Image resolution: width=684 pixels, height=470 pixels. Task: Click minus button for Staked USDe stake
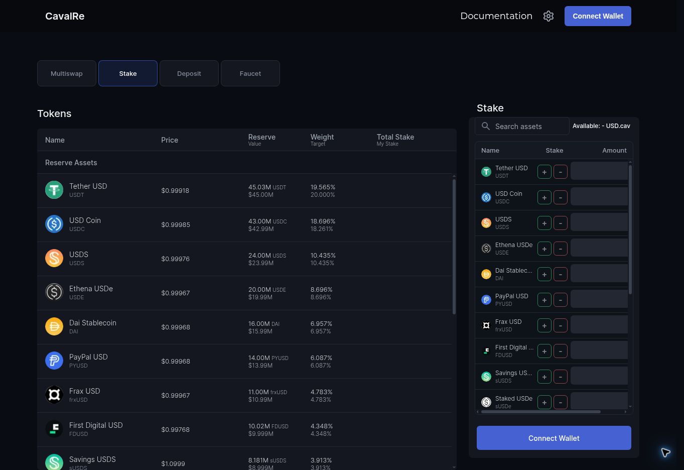point(561,402)
